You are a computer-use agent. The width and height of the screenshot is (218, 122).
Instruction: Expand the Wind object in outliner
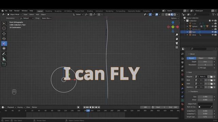tap(187, 35)
